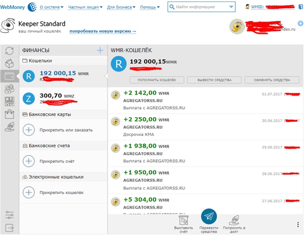Click the Кошельки section header
Image resolution: width=305 pixels, height=236 pixels.
63,61
